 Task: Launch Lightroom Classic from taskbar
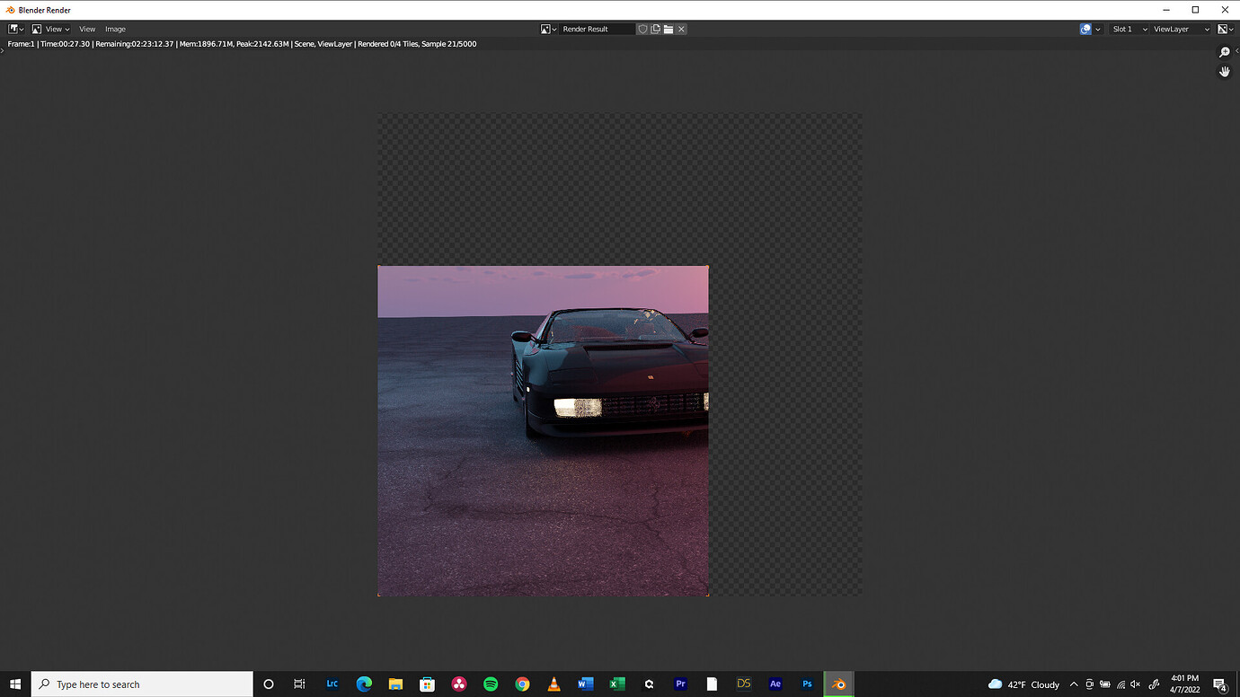pos(332,684)
